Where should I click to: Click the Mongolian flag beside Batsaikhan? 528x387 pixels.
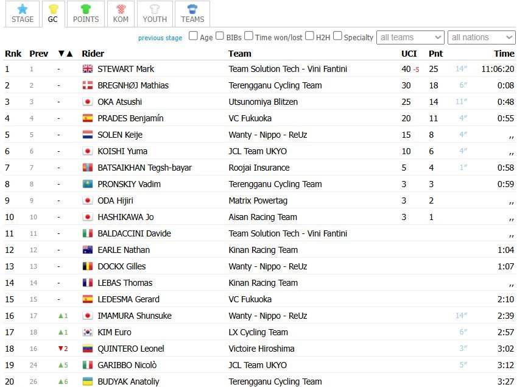[88, 168]
